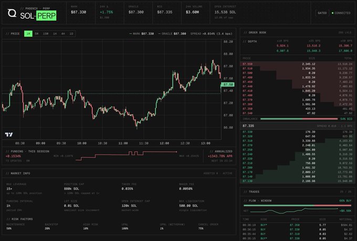
Task: Click the open interest 15,538 SOL
Action: (225, 12)
